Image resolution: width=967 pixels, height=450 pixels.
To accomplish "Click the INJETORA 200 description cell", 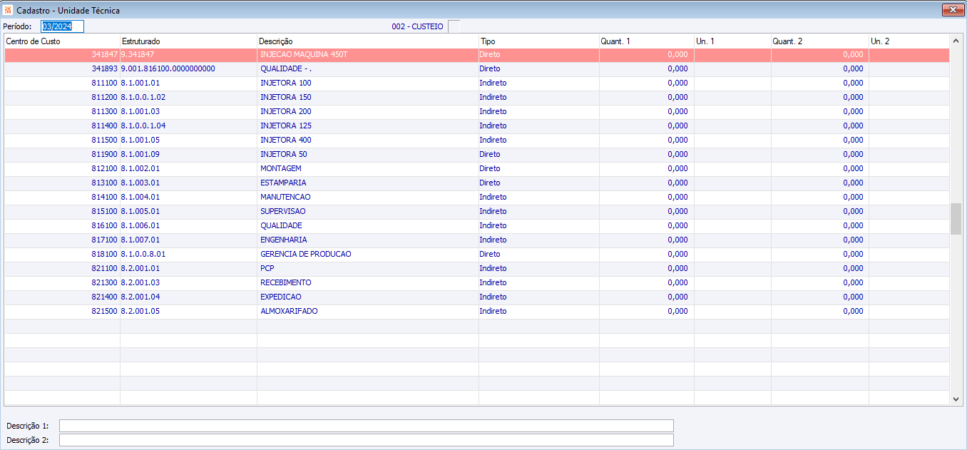I will pyautogui.click(x=368, y=112).
